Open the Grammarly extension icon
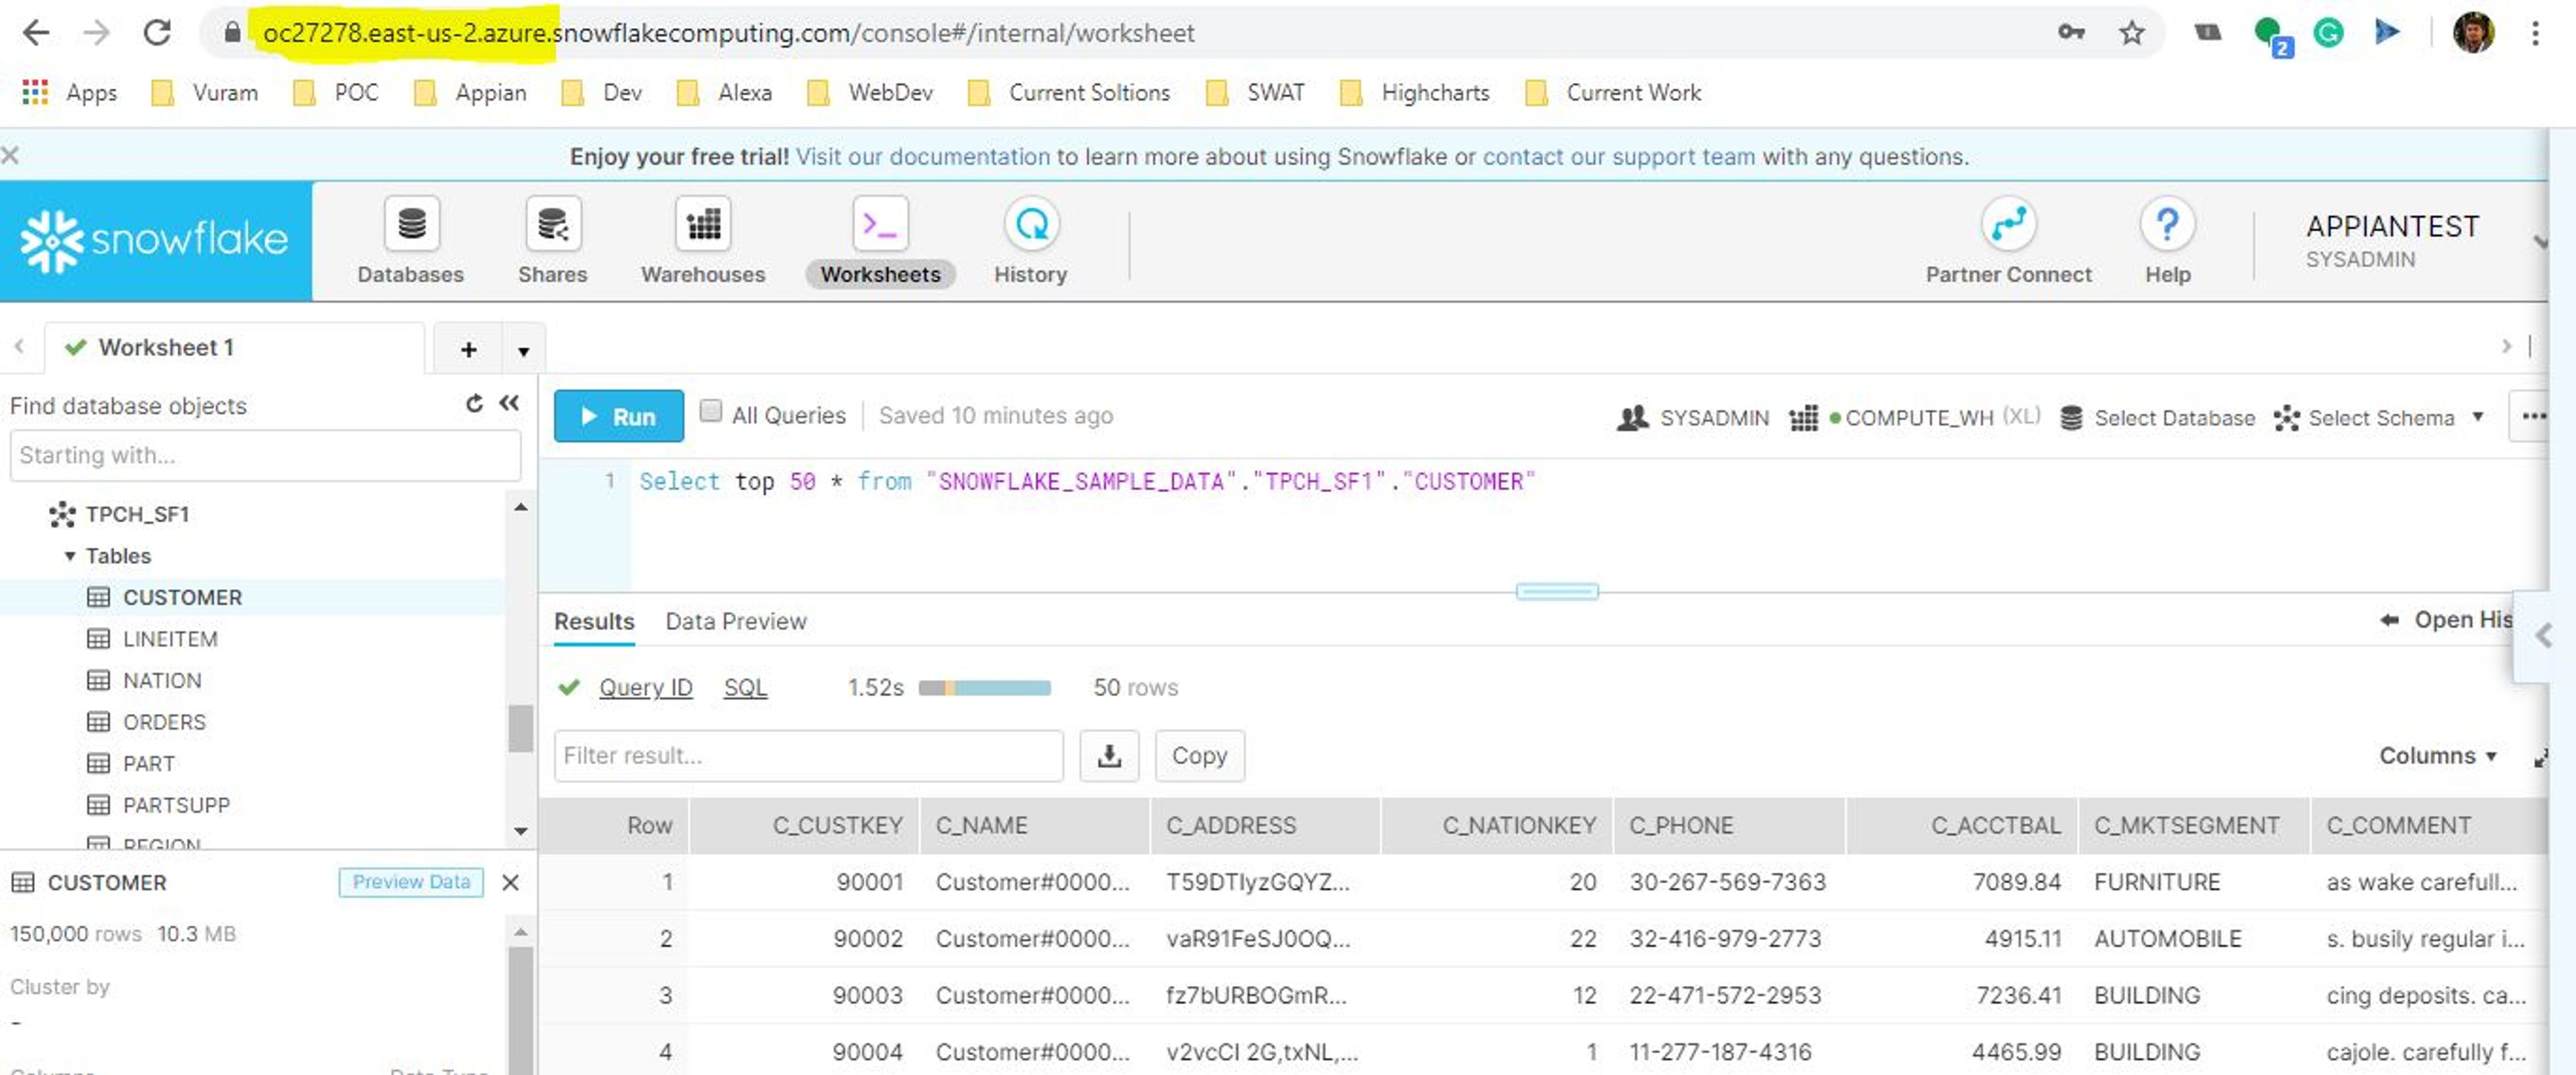This screenshot has width=2576, height=1075. coord(2328,33)
